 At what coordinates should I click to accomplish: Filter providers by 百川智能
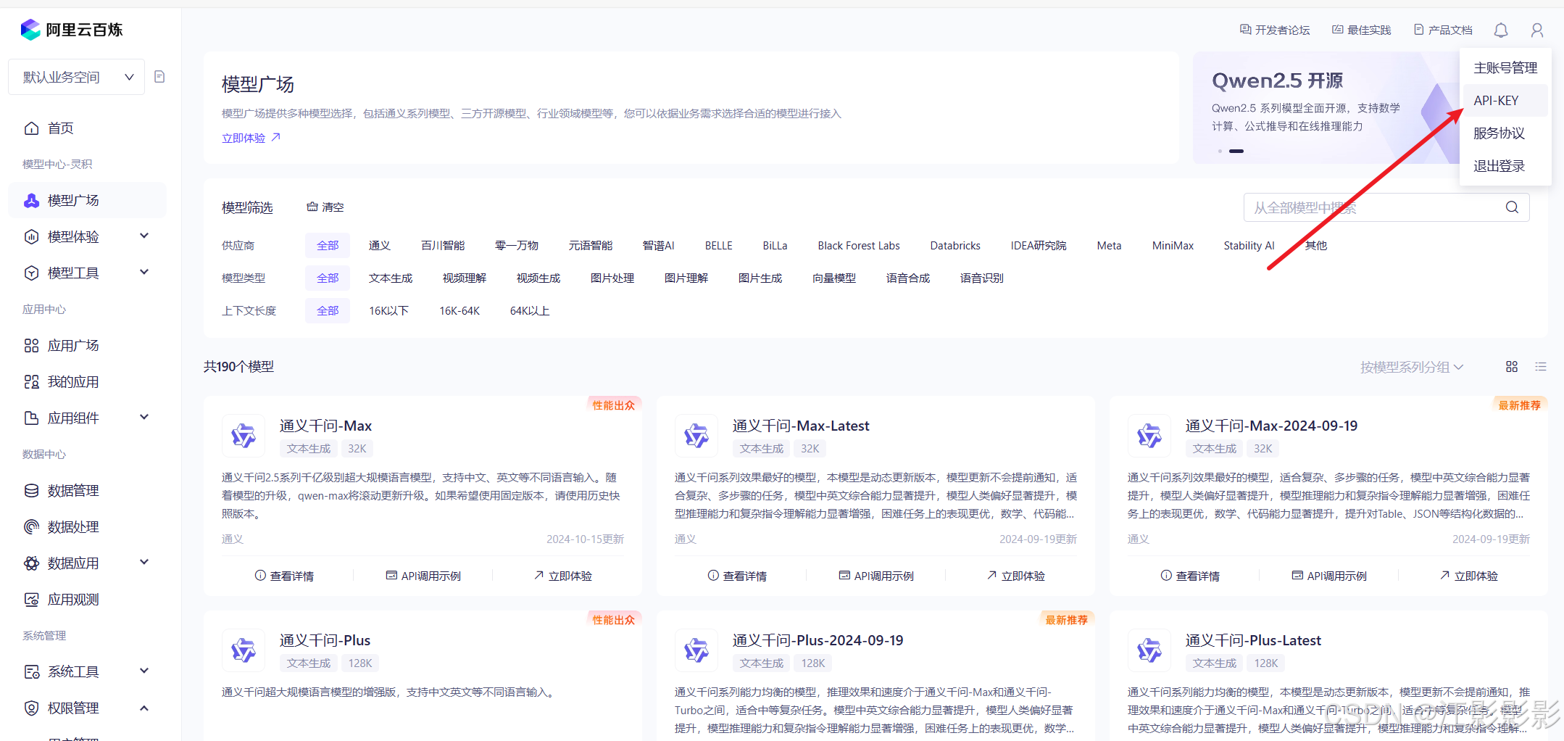coord(443,246)
